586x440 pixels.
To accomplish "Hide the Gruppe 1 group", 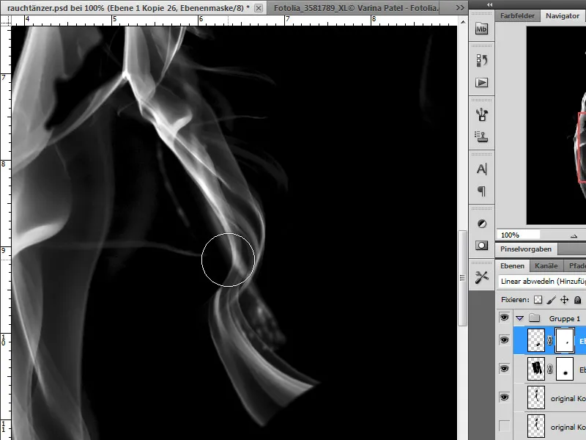I will pos(503,317).
